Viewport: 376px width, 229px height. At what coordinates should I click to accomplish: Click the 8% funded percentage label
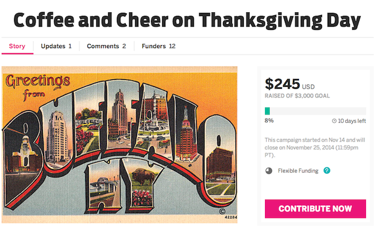(269, 120)
